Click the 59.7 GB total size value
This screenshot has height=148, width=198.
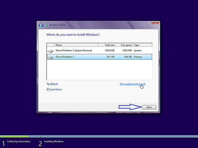coord(111,57)
